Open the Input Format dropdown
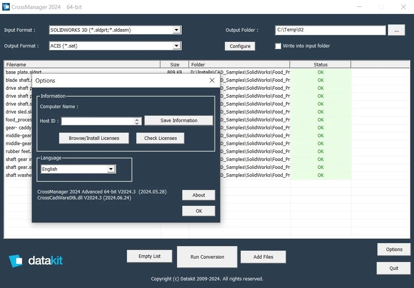414x288 pixels. click(x=177, y=30)
